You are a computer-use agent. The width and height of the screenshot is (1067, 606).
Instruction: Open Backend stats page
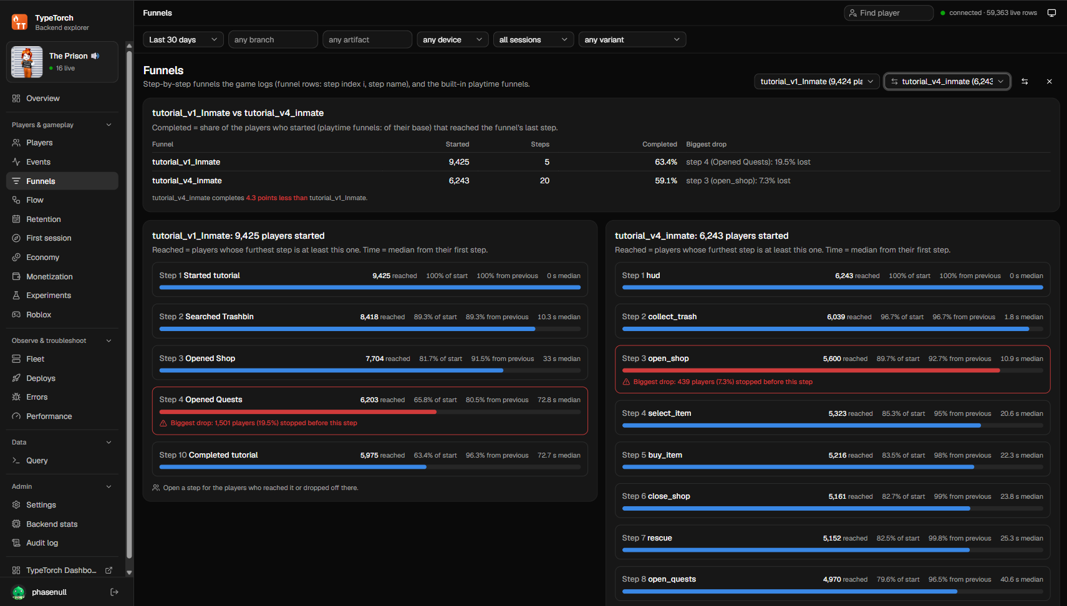tap(62, 524)
